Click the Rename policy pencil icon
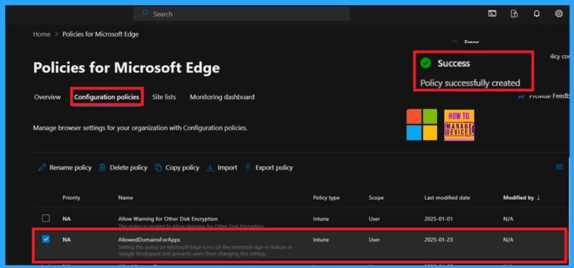Screen dimensions: 574x268 [42, 167]
